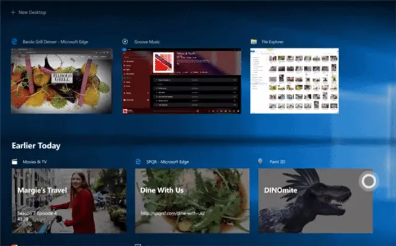Click the File Explorer folder icon

pyautogui.click(x=254, y=41)
